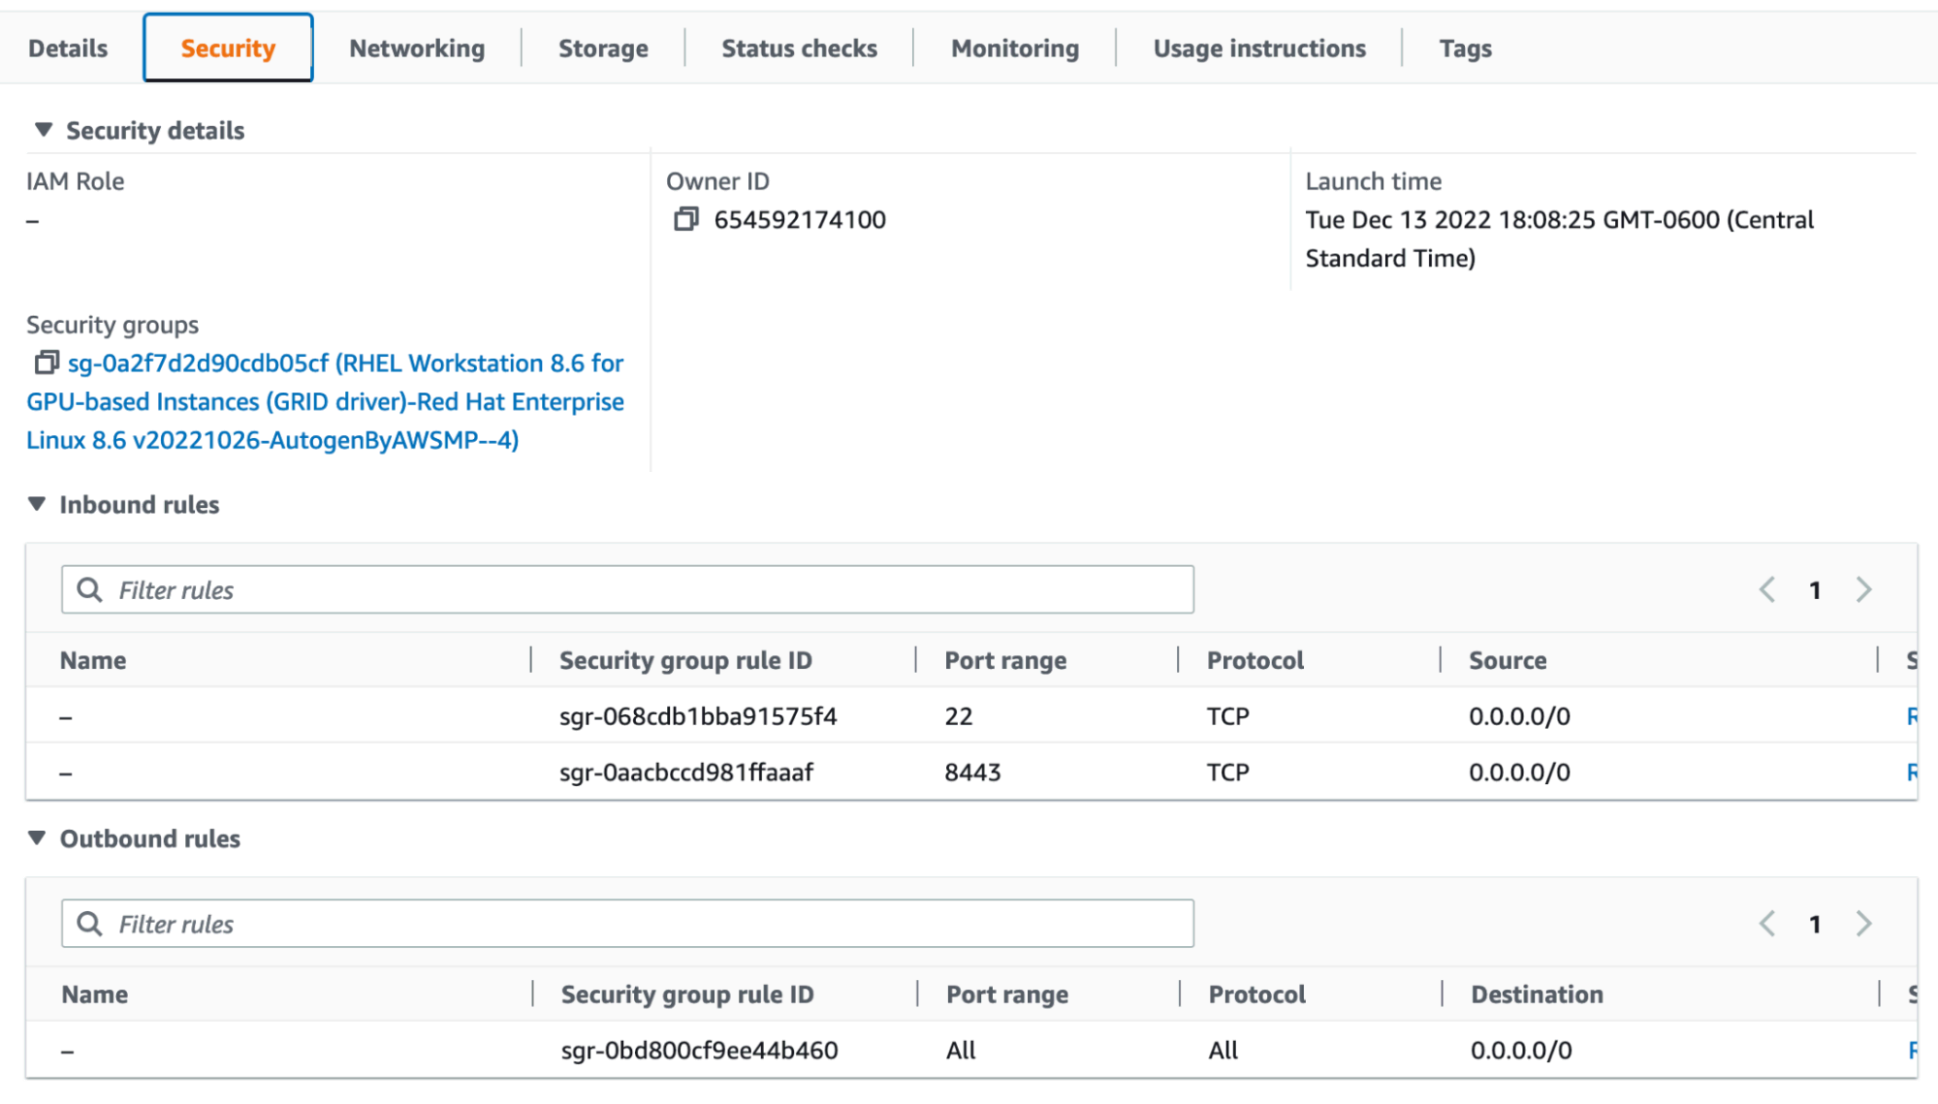Go to previous inbound rules page
Viewport: 1938px width, 1104px height.
click(x=1766, y=589)
